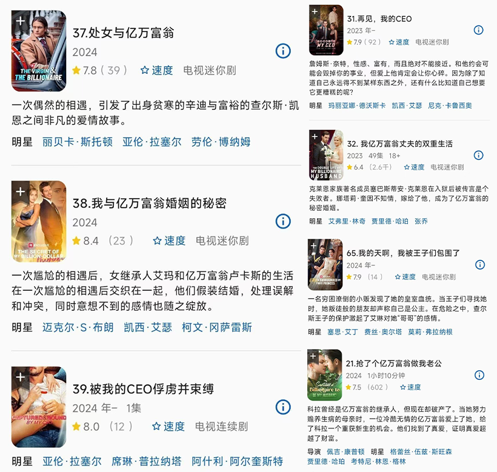
Task: Open cast link 阿什利·阿尔奎斯特
Action: [237, 461]
